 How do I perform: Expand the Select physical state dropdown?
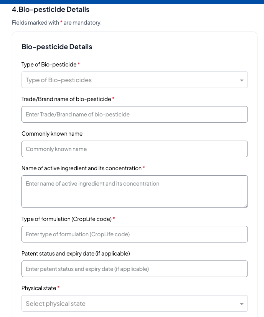pos(130,304)
